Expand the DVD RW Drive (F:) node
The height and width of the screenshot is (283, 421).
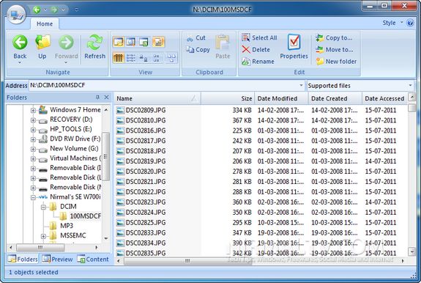(33, 139)
